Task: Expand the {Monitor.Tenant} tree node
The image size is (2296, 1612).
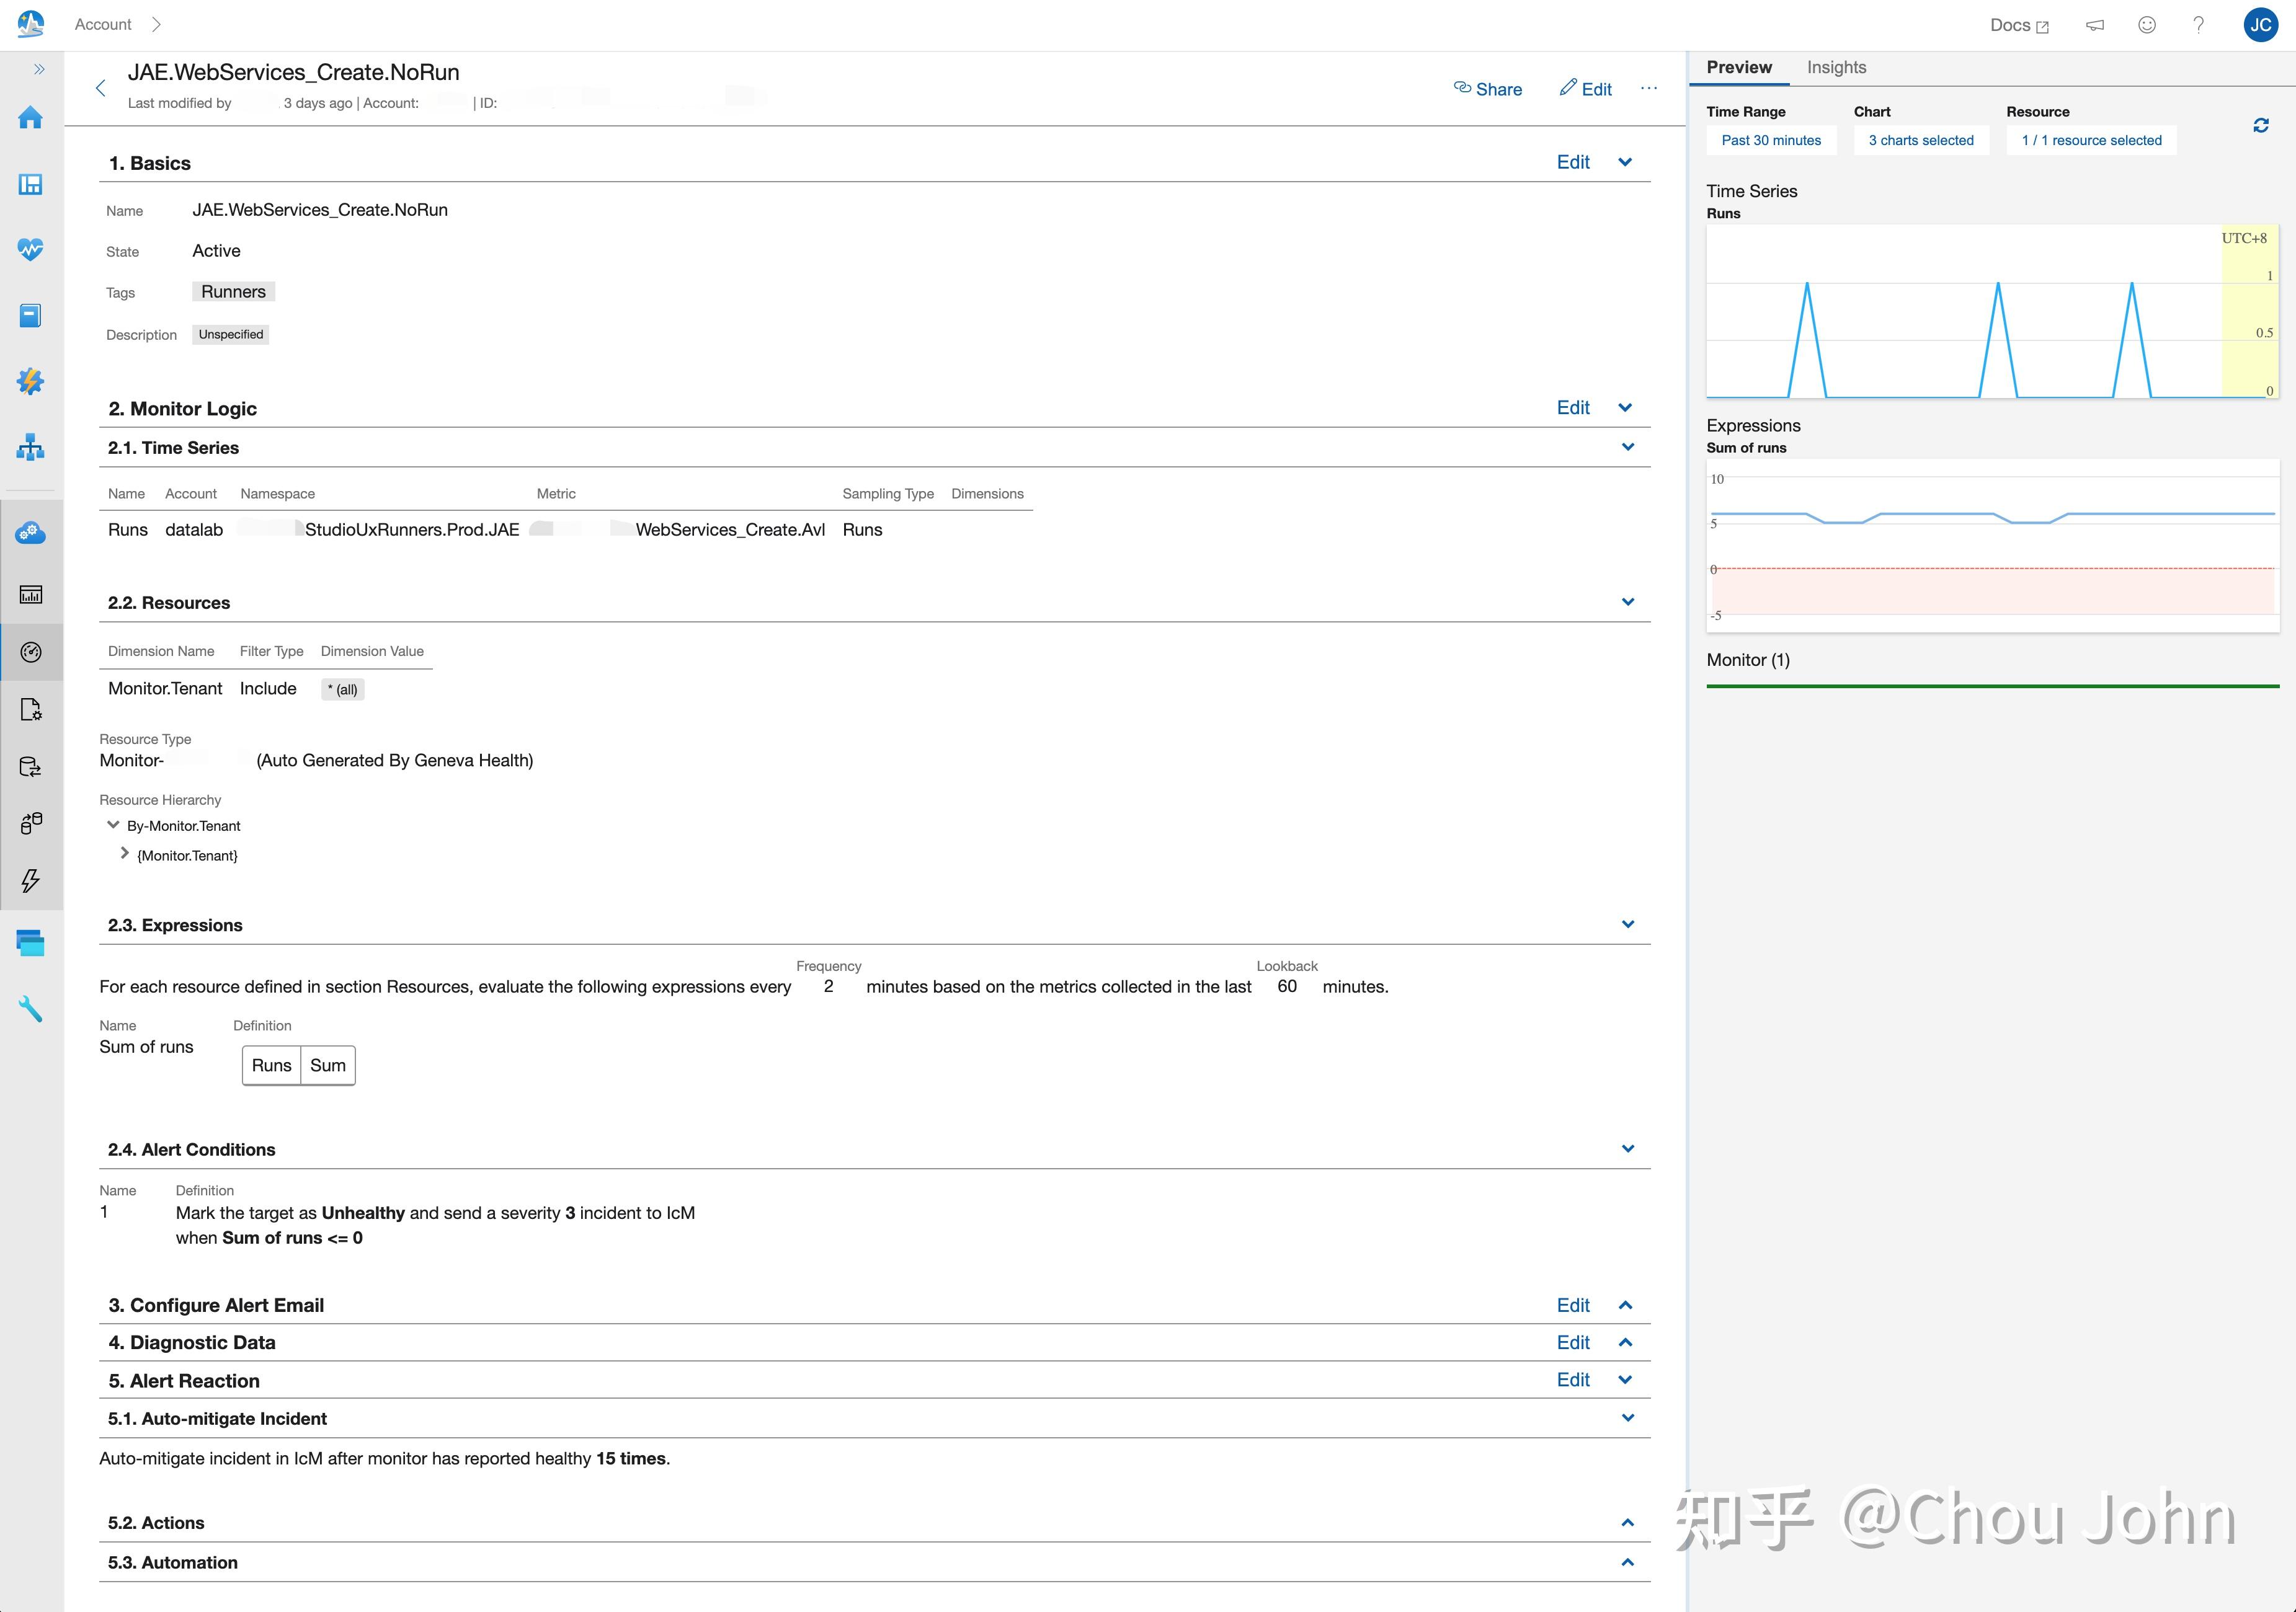Action: [x=124, y=854]
